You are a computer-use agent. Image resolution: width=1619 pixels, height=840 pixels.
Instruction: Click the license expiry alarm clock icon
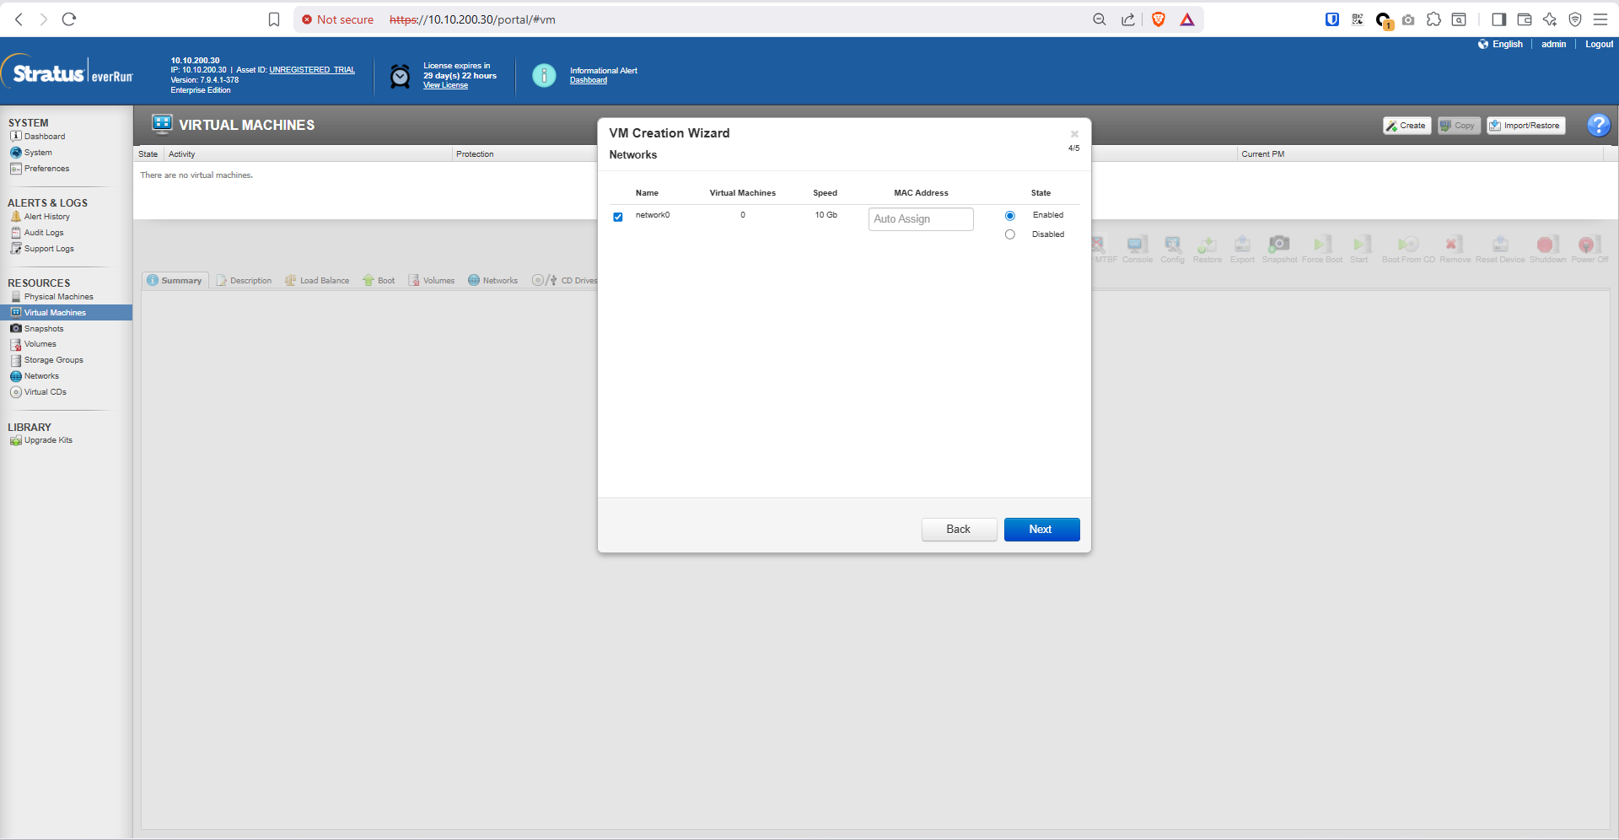(x=400, y=77)
